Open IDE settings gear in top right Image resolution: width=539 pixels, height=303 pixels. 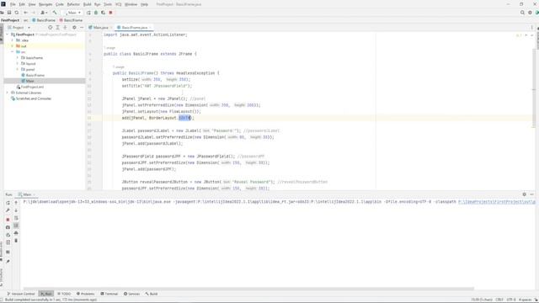pos(530,13)
